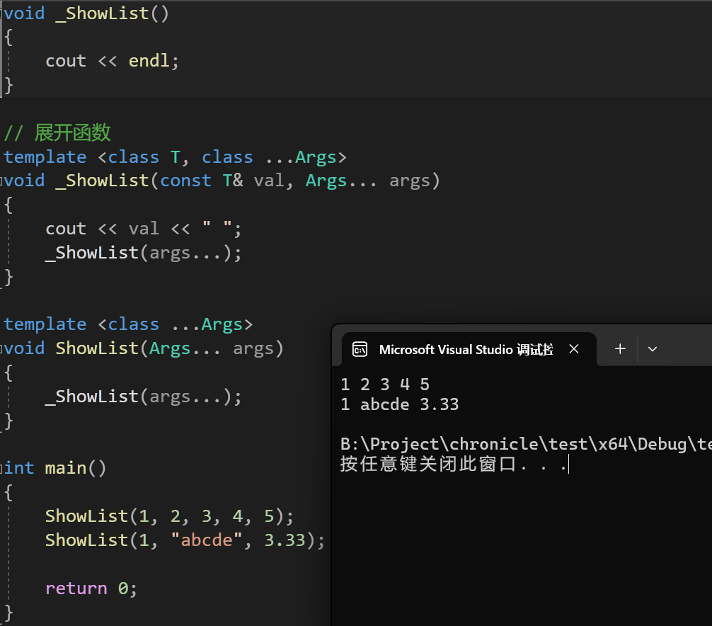
Task: Open the terminal profile dropdown chevron
Action: [653, 349]
